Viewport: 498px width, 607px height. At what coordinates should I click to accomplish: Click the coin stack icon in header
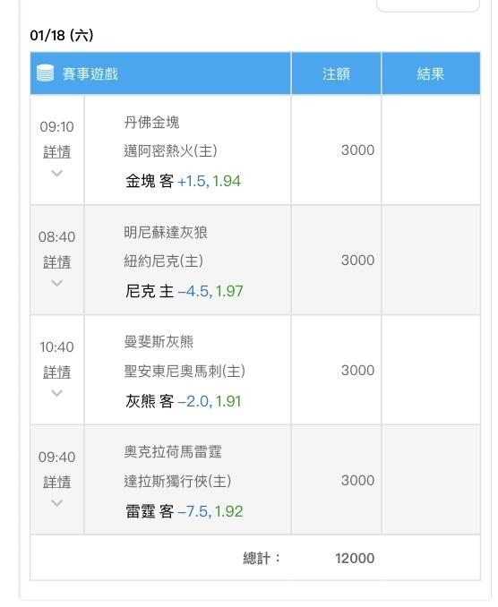tap(45, 73)
